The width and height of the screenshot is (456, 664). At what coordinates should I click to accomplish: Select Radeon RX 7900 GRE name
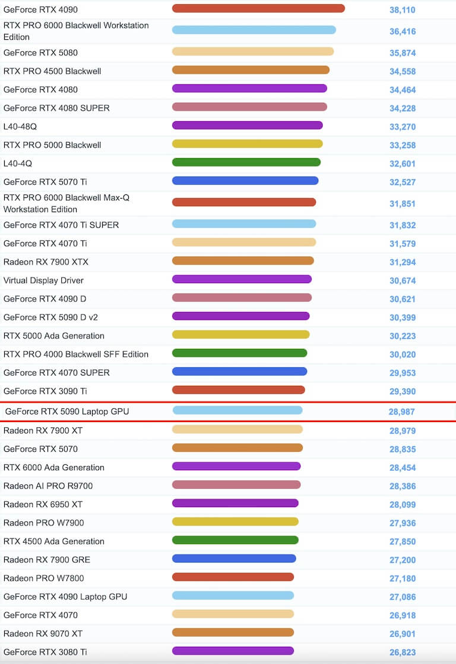46,559
